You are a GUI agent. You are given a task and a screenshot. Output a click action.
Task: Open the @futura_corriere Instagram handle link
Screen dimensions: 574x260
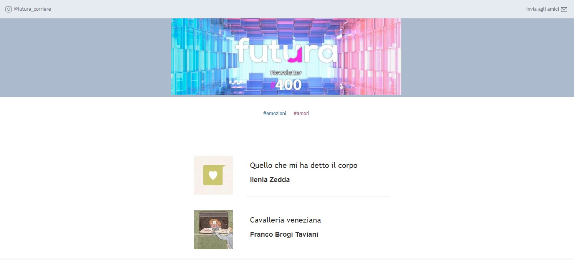point(32,9)
